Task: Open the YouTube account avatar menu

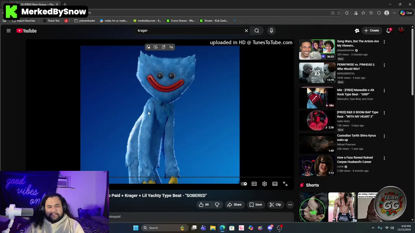Action: [401, 31]
